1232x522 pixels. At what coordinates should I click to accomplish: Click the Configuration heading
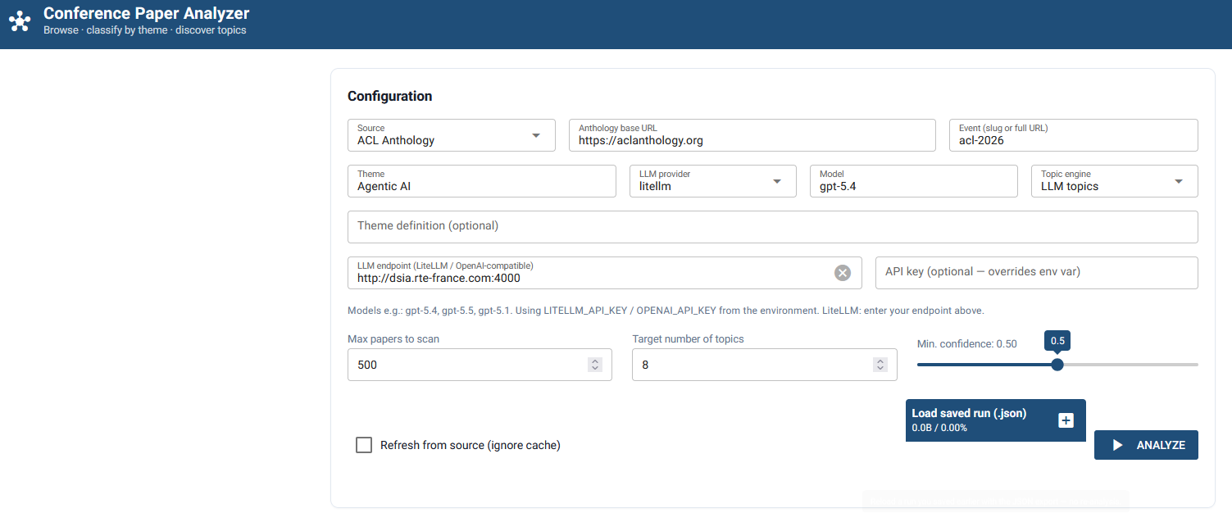(390, 96)
